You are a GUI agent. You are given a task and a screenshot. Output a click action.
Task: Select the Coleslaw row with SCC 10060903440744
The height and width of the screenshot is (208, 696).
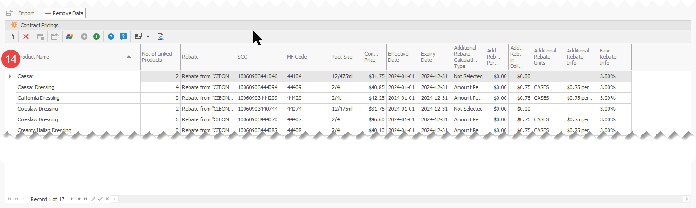318,109
